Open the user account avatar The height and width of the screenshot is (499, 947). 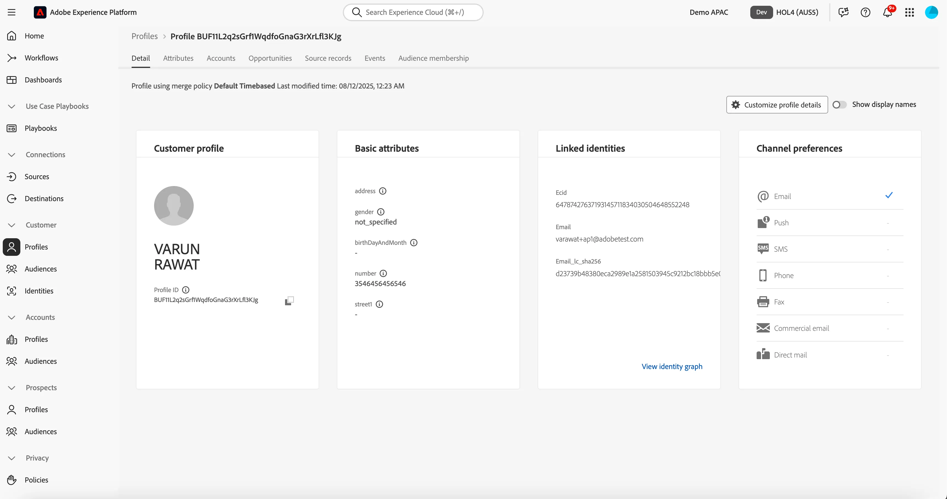tap(931, 12)
